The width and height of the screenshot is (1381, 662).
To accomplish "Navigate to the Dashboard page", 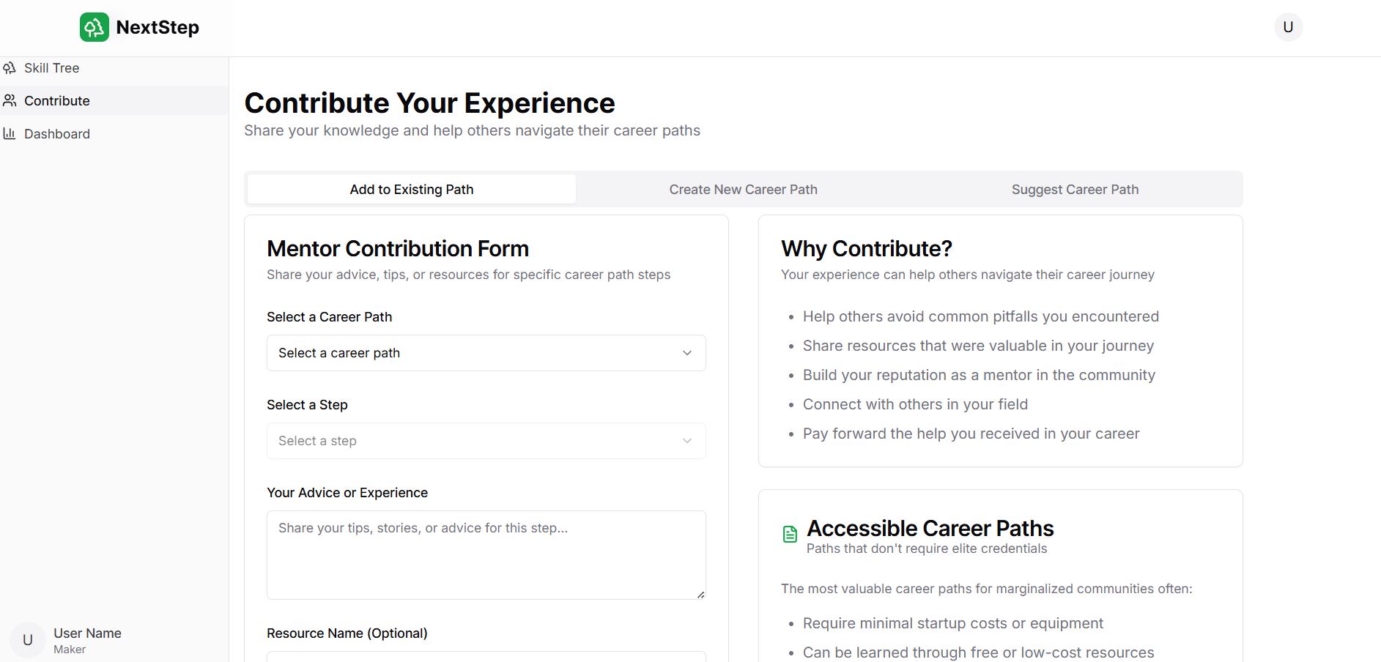I will coord(57,134).
